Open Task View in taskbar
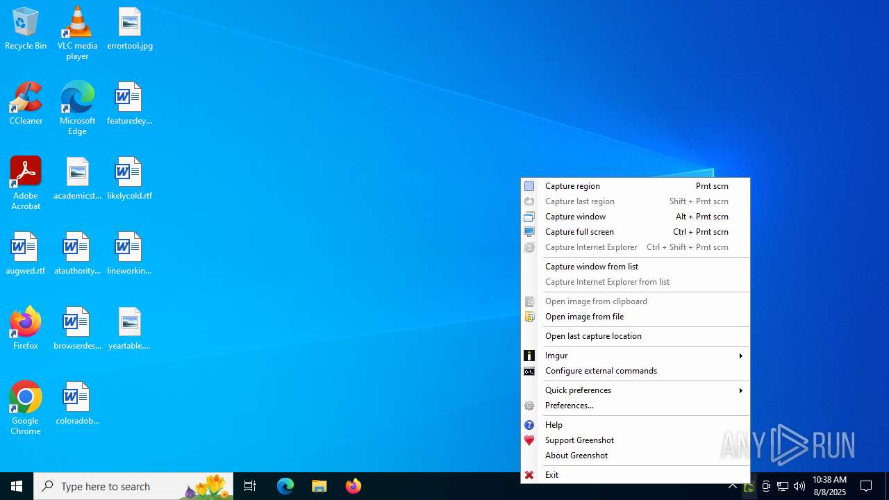889x500 pixels. [250, 486]
